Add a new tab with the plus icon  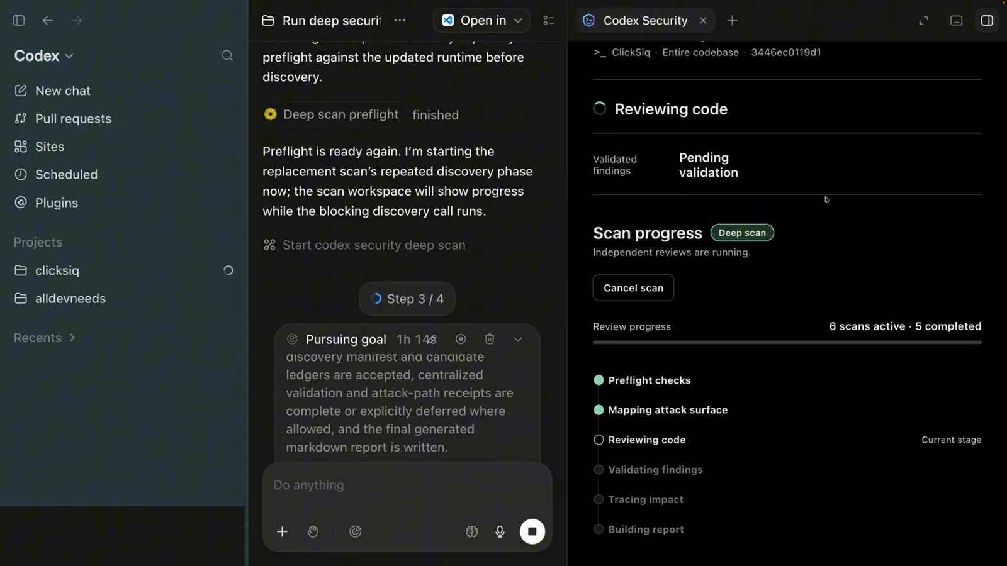point(732,21)
